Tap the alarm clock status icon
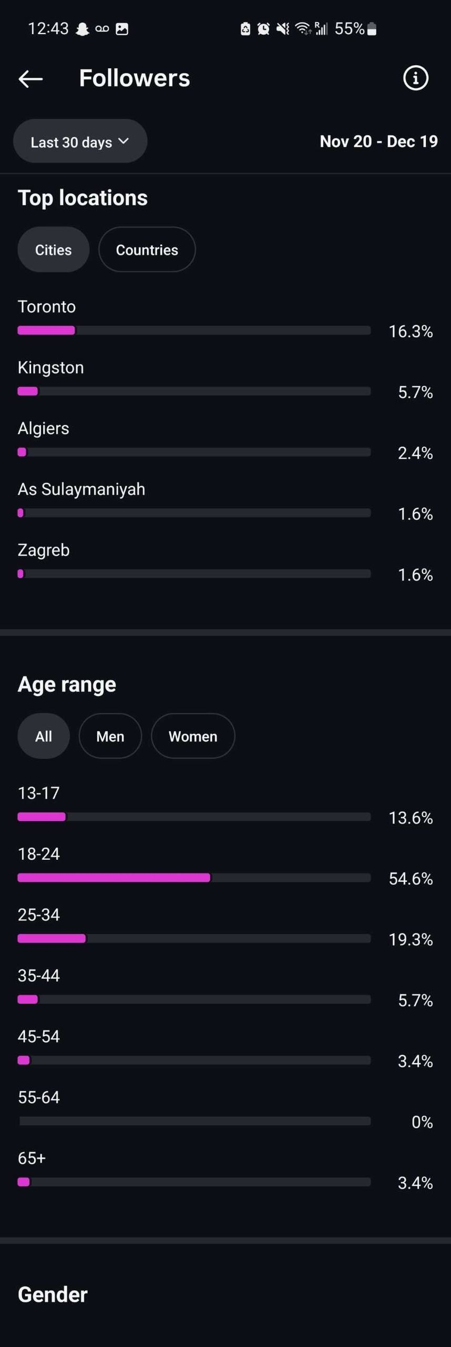Image resolution: width=451 pixels, height=1347 pixels. tap(263, 29)
